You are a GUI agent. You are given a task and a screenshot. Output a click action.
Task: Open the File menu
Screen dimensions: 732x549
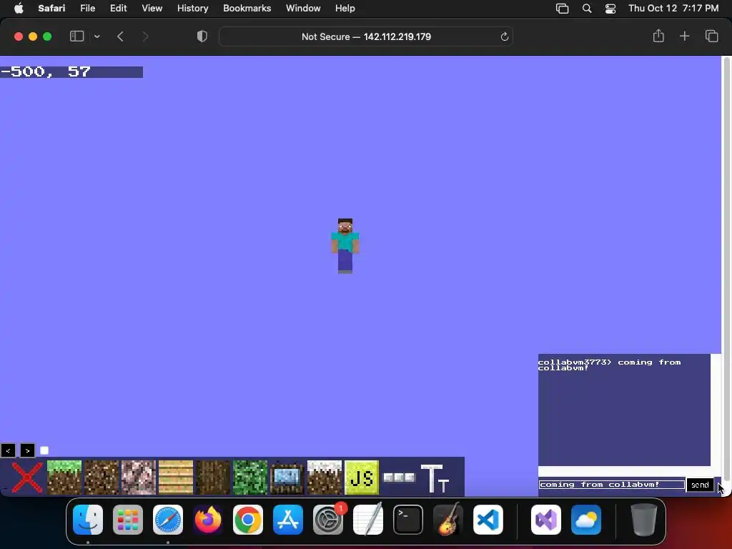pyautogui.click(x=88, y=9)
